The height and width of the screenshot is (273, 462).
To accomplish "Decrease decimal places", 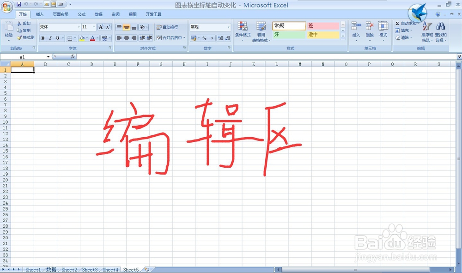I will [227, 38].
